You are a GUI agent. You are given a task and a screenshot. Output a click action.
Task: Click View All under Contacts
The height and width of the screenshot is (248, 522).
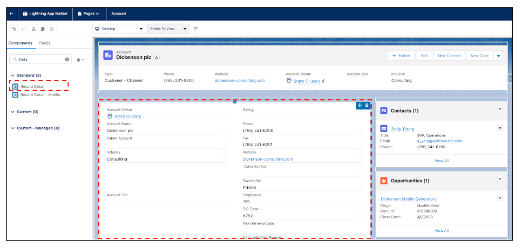click(442, 161)
